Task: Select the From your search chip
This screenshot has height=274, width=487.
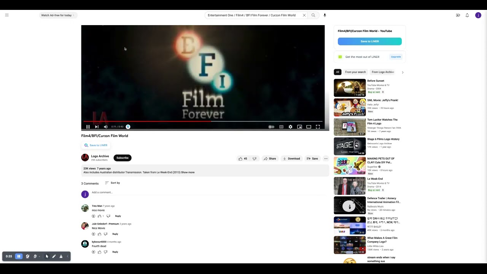Action: click(x=355, y=72)
